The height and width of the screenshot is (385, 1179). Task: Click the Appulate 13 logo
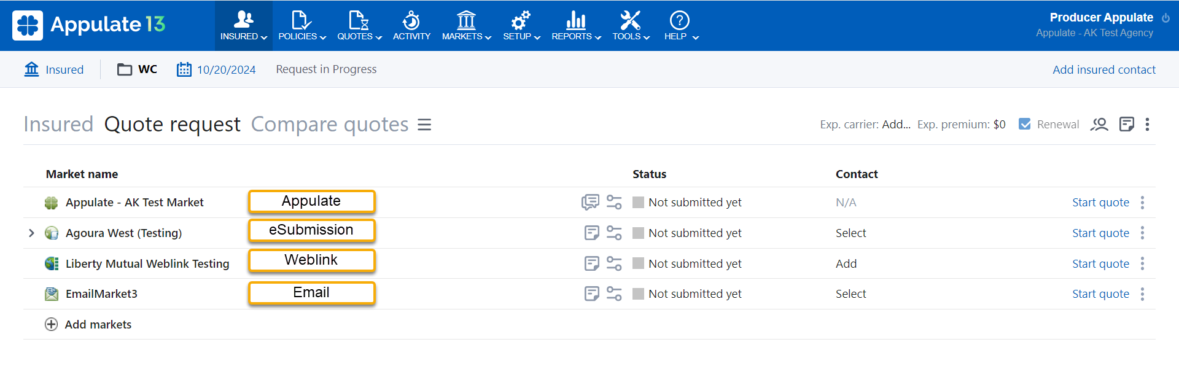(x=89, y=25)
